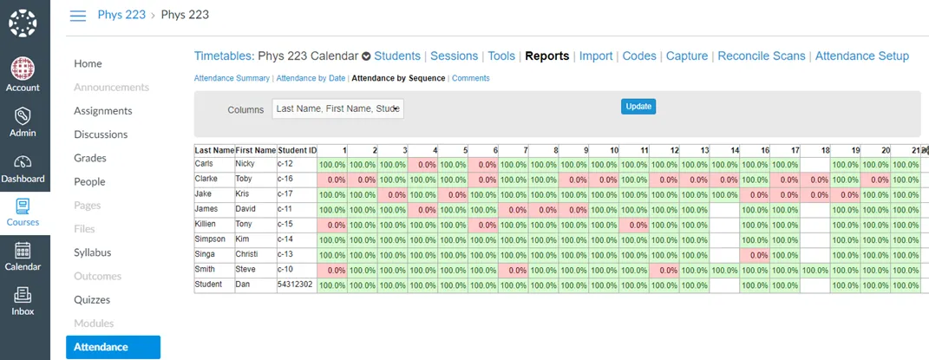Image resolution: width=929 pixels, height=360 pixels.
Task: Click last name Jake cell
Action: pos(214,194)
